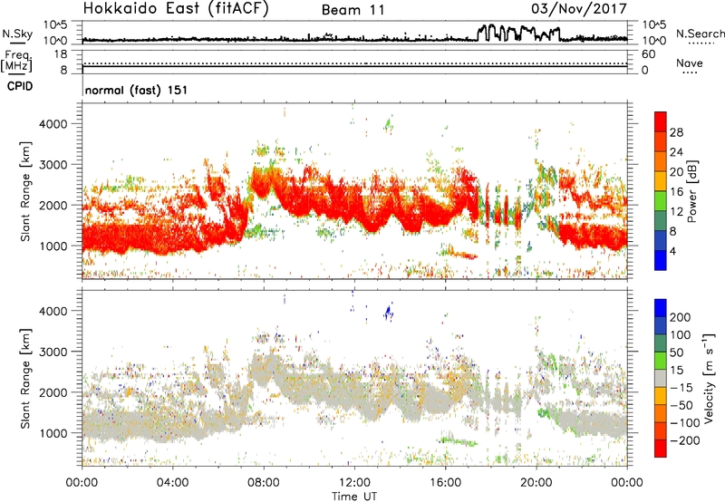This screenshot has width=725, height=502.
Task: Click the '50' velocity colorbar tick label
Action: (677, 352)
